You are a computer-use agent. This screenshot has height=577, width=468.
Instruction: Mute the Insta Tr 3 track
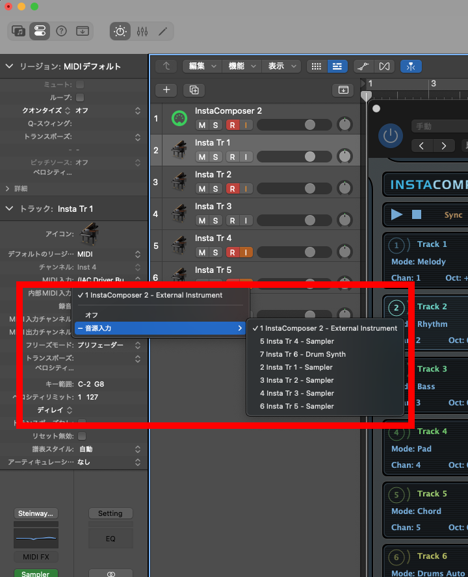201,221
